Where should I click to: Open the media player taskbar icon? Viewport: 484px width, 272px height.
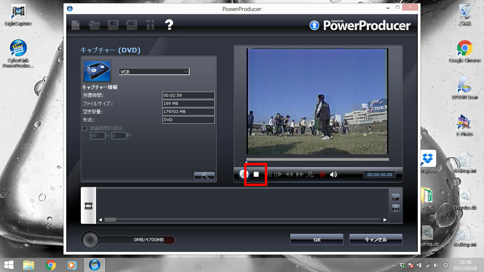(72, 265)
